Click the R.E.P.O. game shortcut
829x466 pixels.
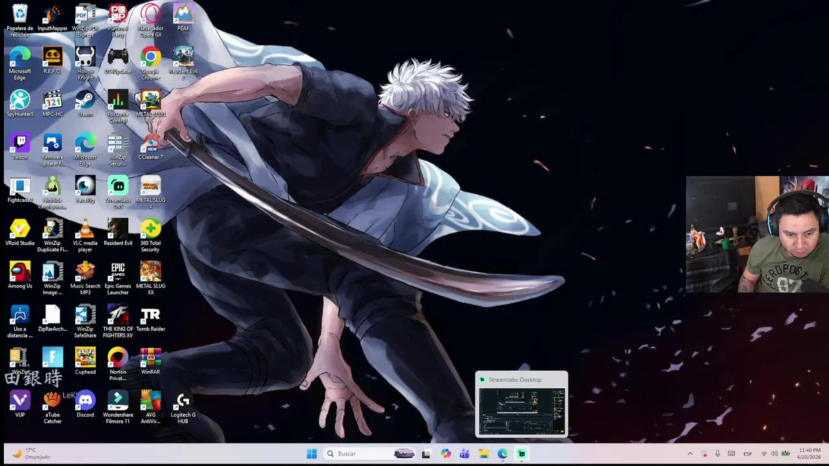[x=52, y=61]
